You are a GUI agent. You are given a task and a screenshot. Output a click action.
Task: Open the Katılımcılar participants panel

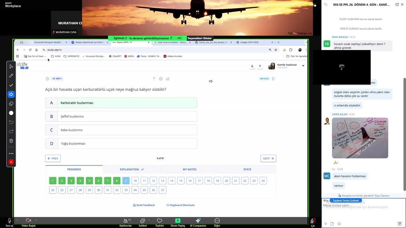click(126, 222)
